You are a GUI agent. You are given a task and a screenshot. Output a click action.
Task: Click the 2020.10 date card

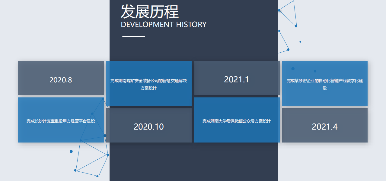[x=148, y=126]
